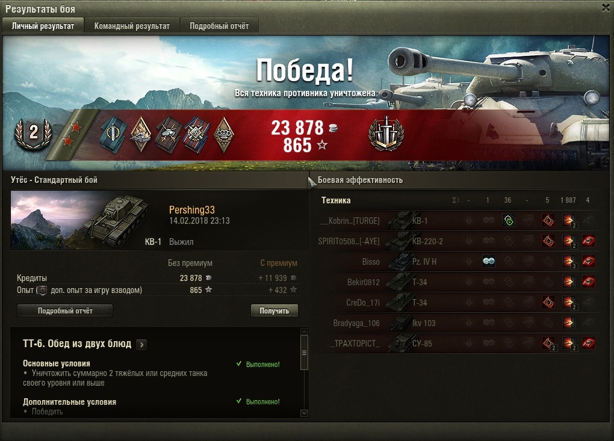
Task: Click the Получить button
Action: (x=274, y=310)
